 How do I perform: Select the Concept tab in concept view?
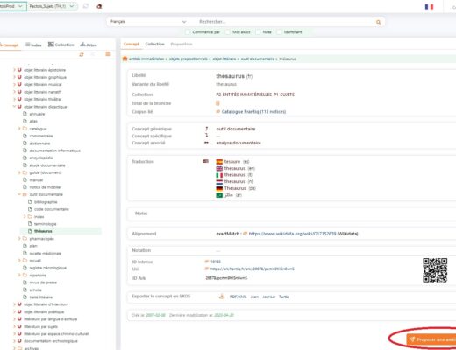tap(132, 44)
